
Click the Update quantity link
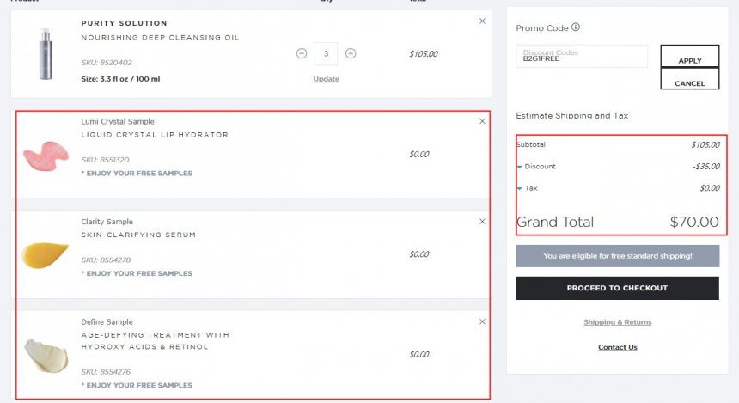coord(327,79)
